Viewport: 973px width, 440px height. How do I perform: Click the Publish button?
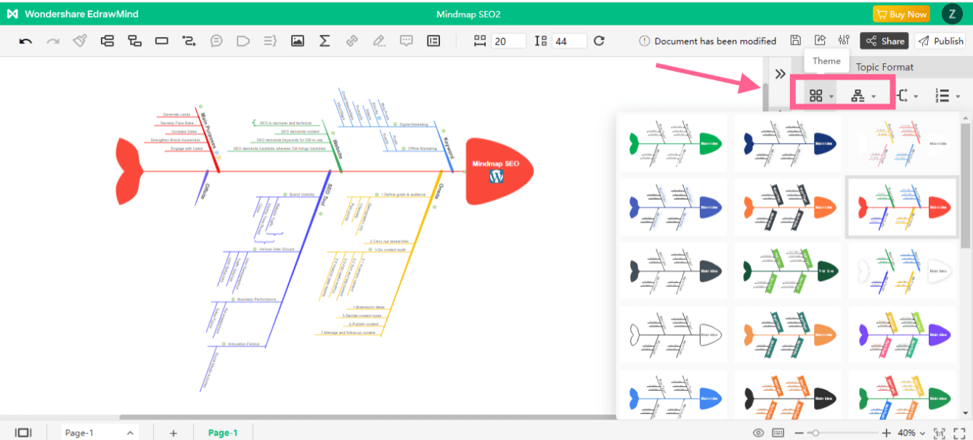[940, 41]
